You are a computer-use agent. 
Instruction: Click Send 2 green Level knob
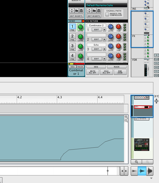pos(80,36)
